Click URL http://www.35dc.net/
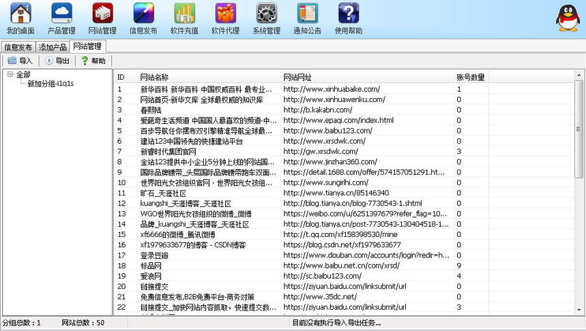 coord(320,297)
